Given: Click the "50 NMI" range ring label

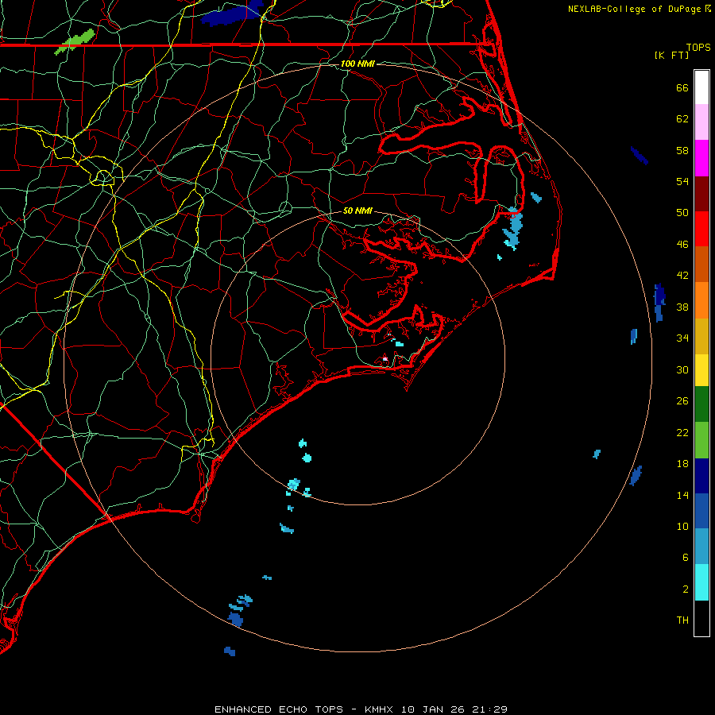Looking at the screenshot, I should (358, 211).
